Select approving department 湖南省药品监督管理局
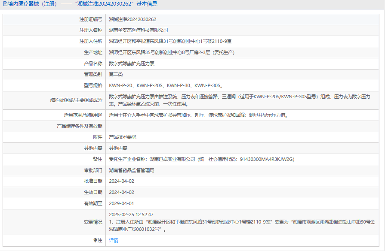Screen dimensions: 385x251 pos(132,170)
